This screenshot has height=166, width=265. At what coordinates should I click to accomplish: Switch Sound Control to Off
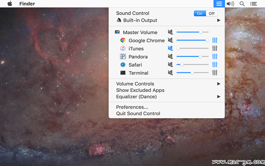(x=212, y=13)
